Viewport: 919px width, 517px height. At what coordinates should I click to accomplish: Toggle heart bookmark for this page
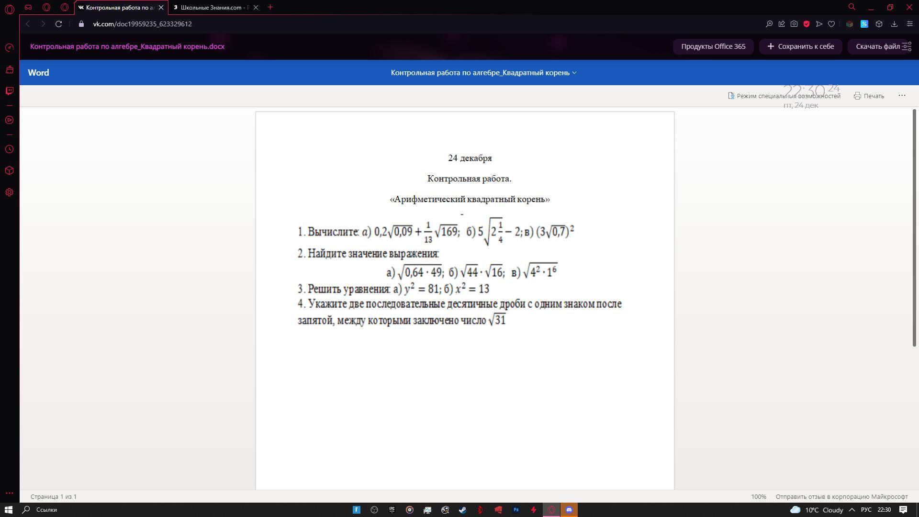click(831, 24)
